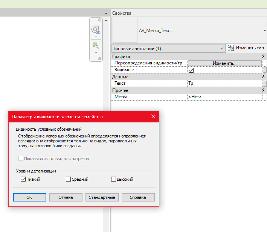Select the Переопределения видимости property row label
This screenshot has width=267, height=232.
tap(150, 63)
